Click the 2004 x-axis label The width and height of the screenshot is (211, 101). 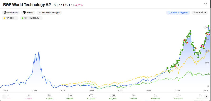click(x=63, y=91)
